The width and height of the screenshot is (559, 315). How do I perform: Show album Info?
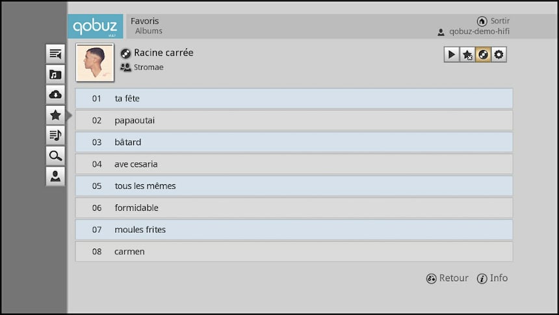[492, 278]
